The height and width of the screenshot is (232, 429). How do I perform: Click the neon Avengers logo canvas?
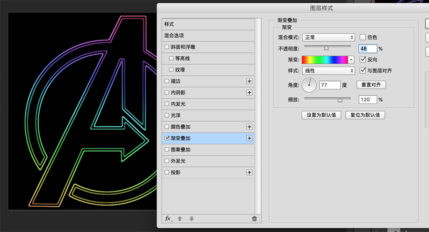pos(82,111)
